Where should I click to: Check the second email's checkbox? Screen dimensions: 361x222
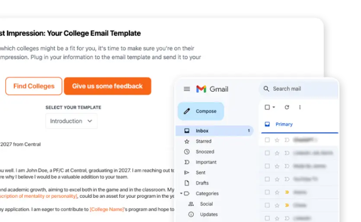coord(267,153)
